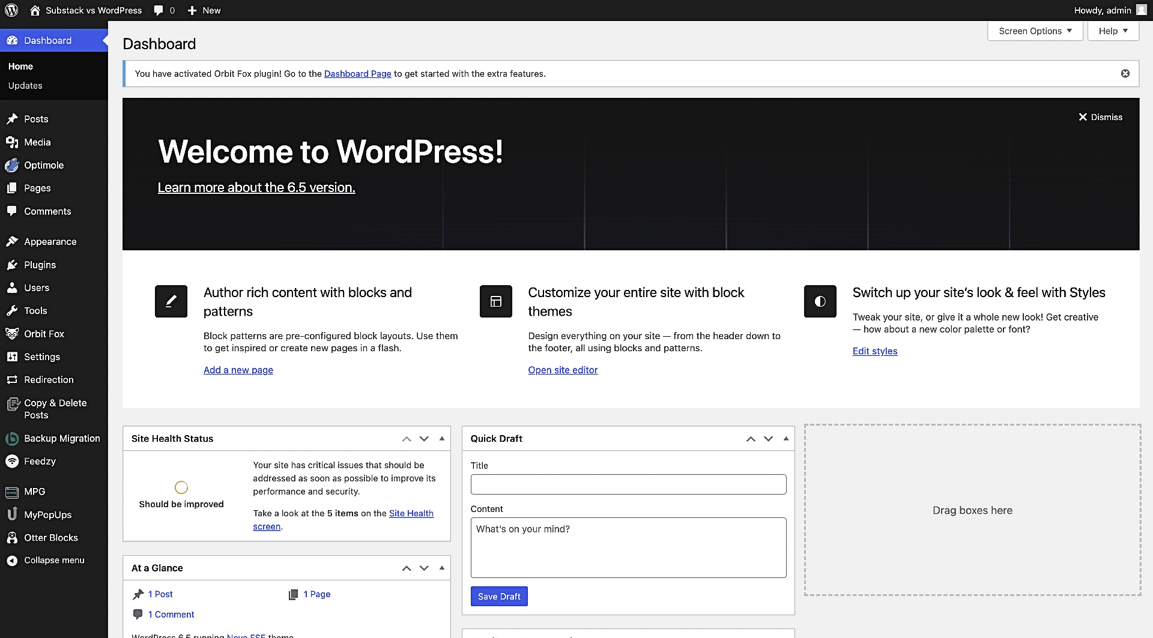Open the Pages menu item
Screen dimensions: 1153x638
(37, 188)
